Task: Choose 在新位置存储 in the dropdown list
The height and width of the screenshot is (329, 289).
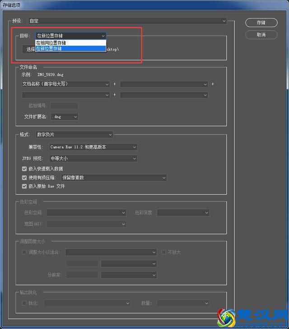Action: (70, 48)
